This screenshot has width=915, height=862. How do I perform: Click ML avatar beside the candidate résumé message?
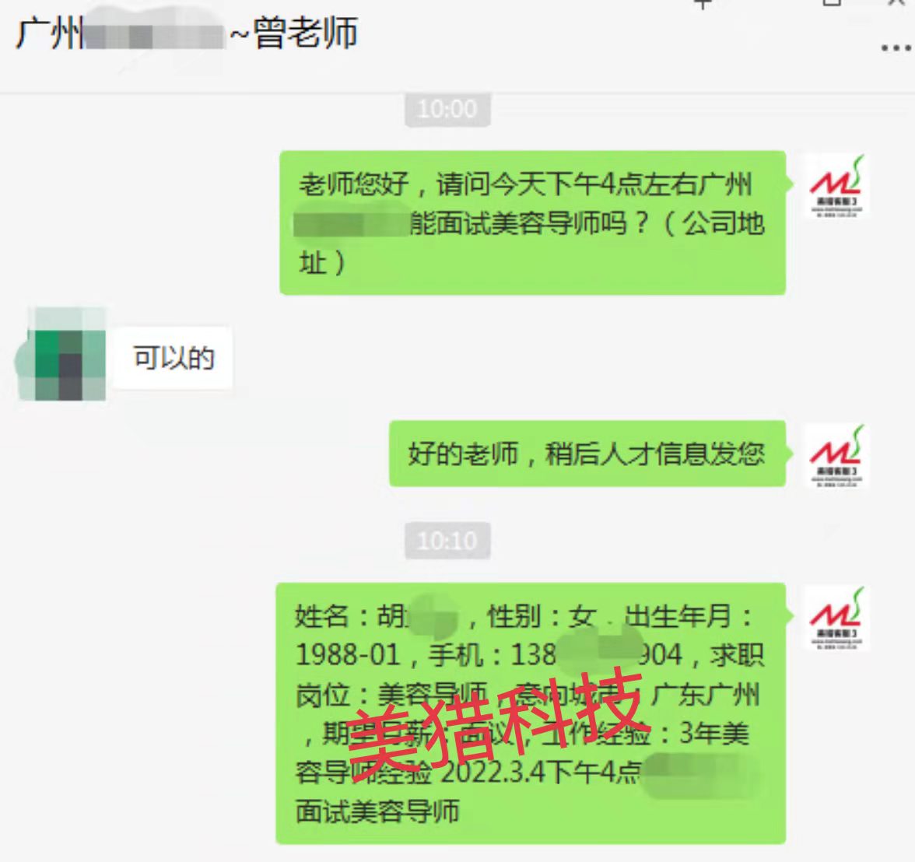(837, 618)
